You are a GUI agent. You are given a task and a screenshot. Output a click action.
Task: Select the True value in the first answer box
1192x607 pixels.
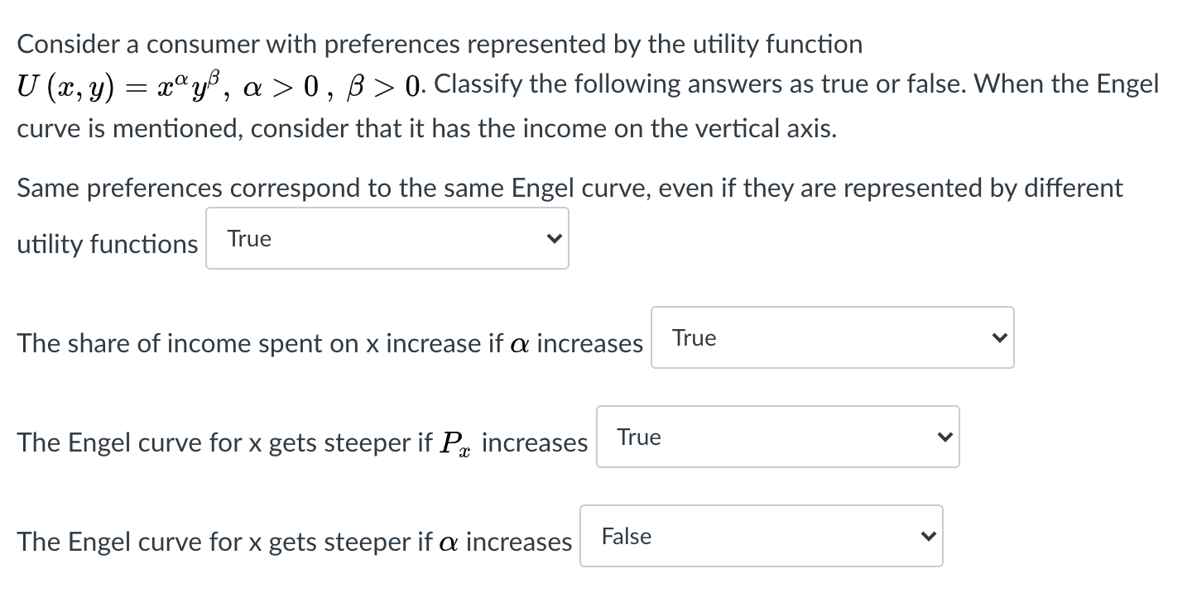[x=248, y=238]
